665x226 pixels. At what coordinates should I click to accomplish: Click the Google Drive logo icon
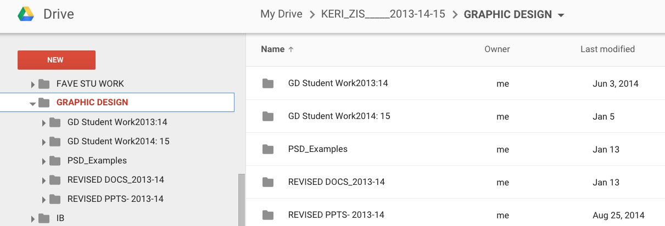pos(26,14)
